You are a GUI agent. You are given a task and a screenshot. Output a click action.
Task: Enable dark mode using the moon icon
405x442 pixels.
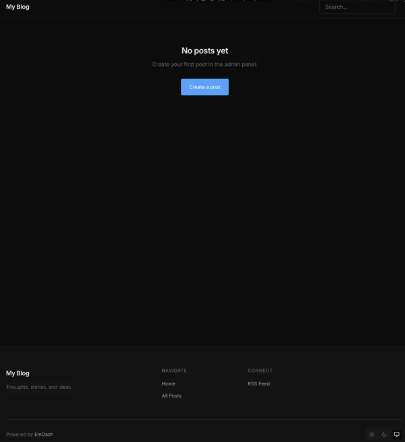tap(384, 435)
